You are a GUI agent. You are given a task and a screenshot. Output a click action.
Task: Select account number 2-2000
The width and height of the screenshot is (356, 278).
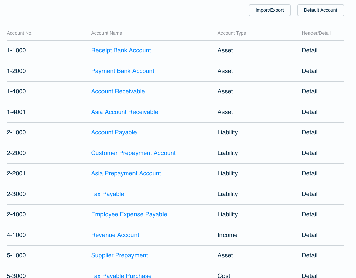[16, 153]
